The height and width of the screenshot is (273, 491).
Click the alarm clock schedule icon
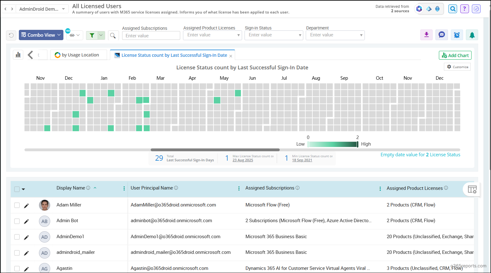click(457, 35)
